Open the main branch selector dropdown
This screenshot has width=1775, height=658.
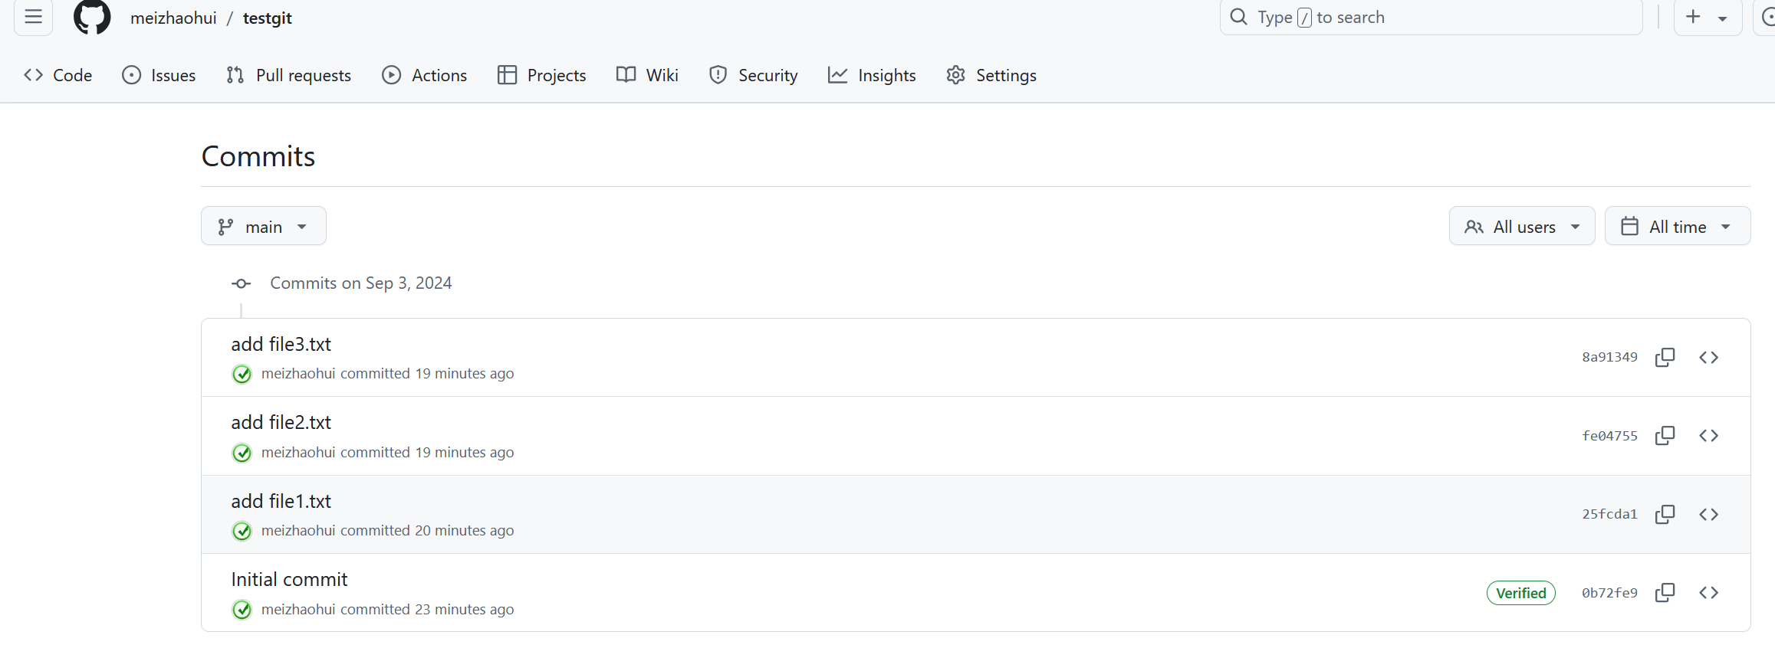point(263,227)
